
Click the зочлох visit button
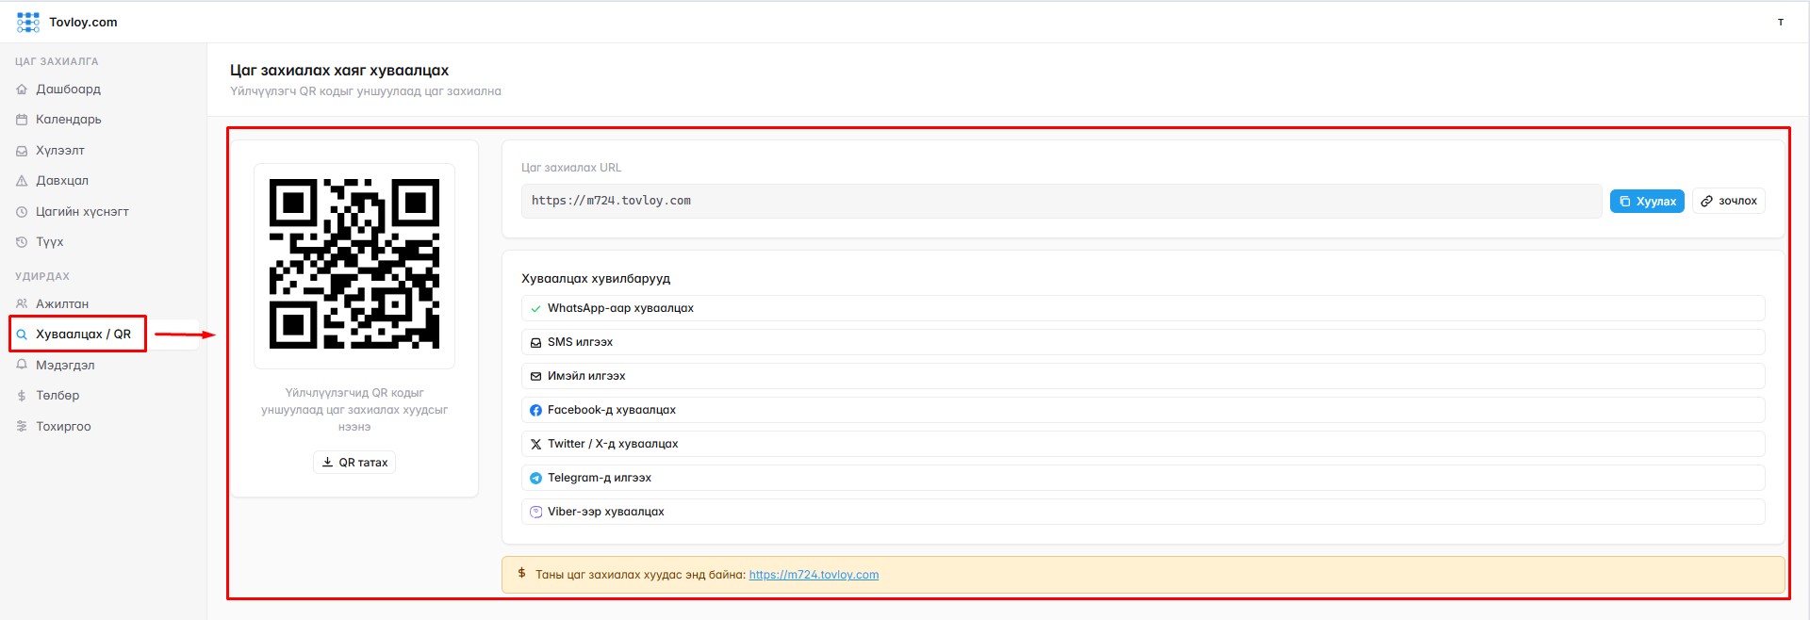pos(1729,201)
